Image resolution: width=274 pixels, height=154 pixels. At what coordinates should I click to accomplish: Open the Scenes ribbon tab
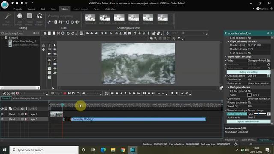[x=31, y=9]
